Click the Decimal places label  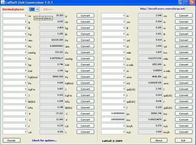13,9
